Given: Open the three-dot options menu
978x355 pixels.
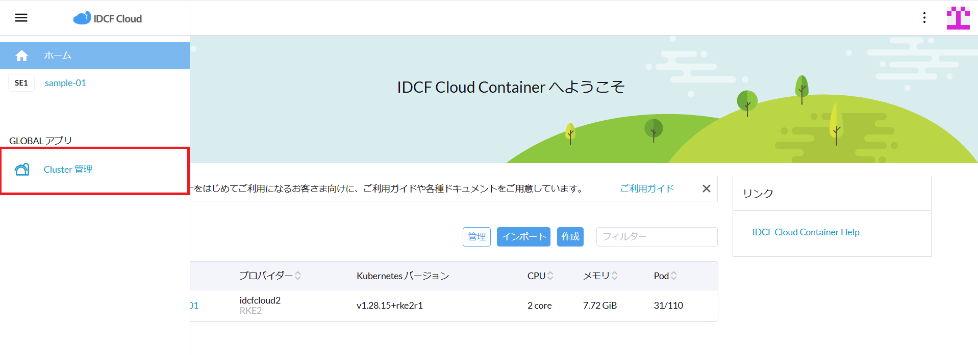Looking at the screenshot, I should coord(924,18).
